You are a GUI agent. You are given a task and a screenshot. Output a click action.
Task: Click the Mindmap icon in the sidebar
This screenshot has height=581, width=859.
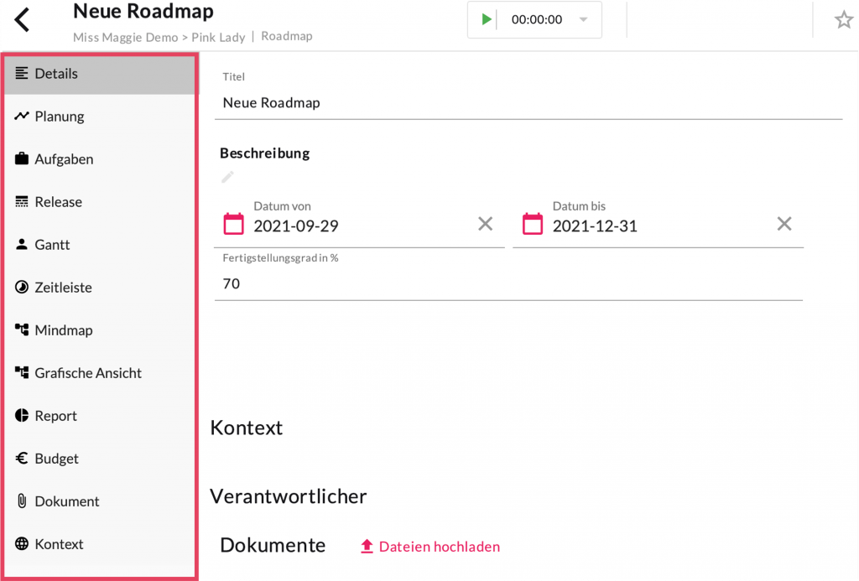tap(22, 330)
